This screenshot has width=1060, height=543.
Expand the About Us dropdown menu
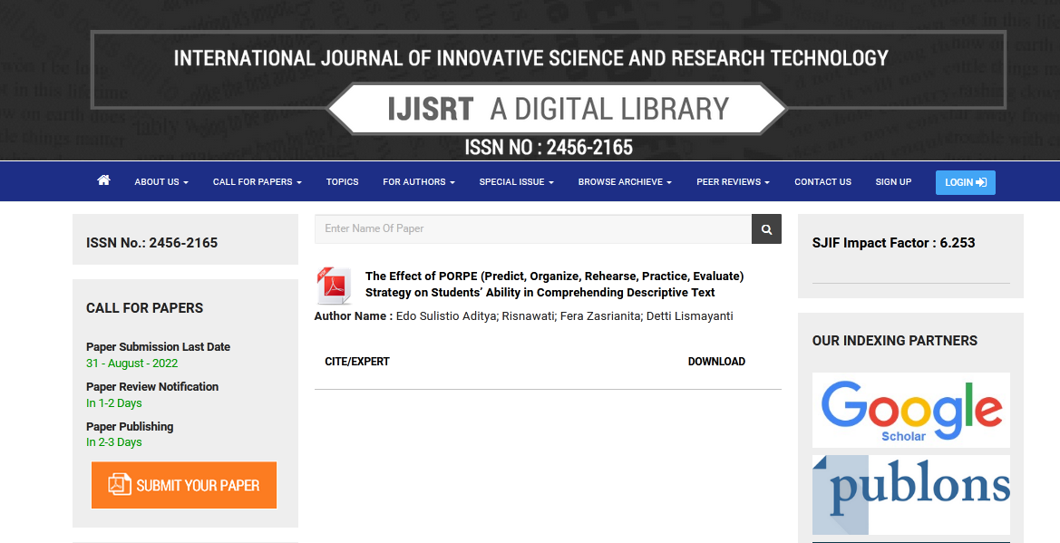(161, 182)
